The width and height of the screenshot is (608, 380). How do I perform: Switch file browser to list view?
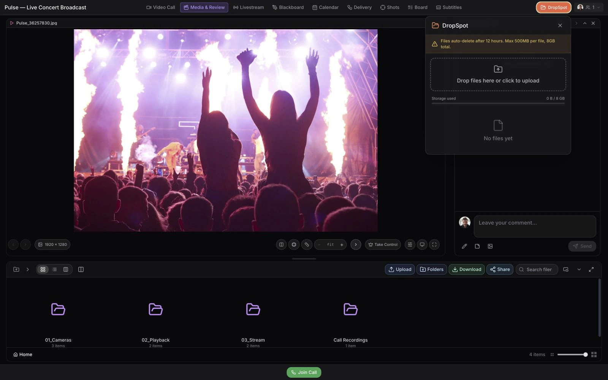tap(54, 269)
